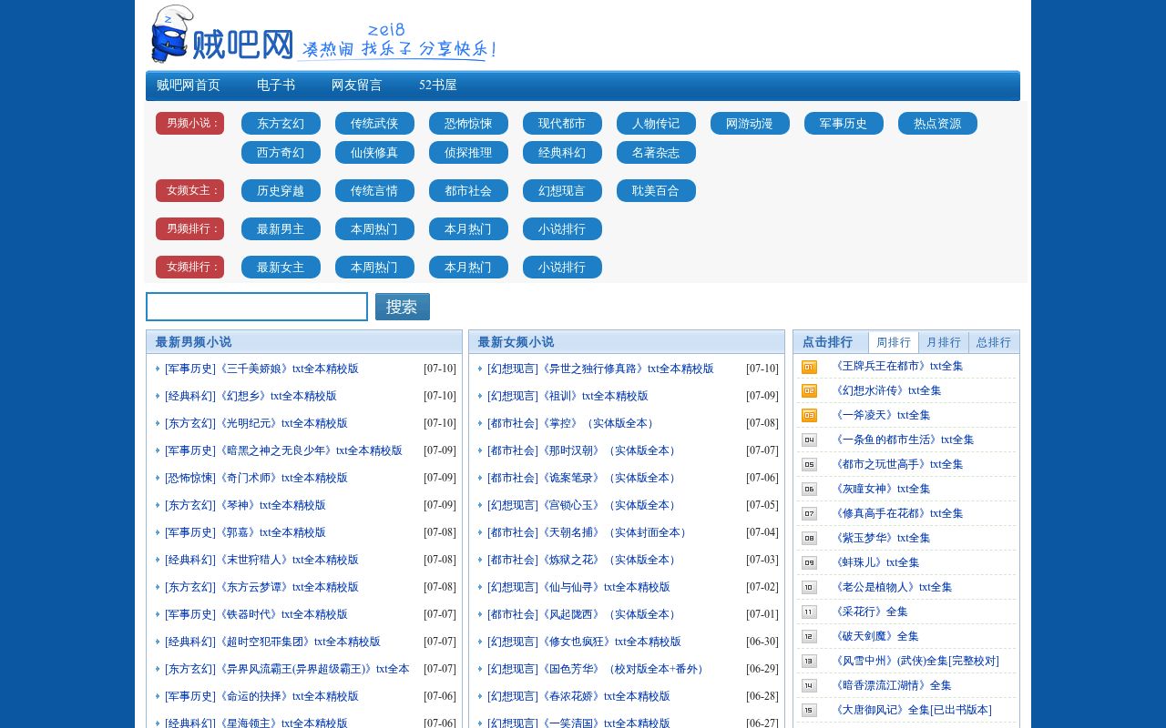Open the 网友留言 navigation item
1166x728 pixels.
click(x=357, y=86)
